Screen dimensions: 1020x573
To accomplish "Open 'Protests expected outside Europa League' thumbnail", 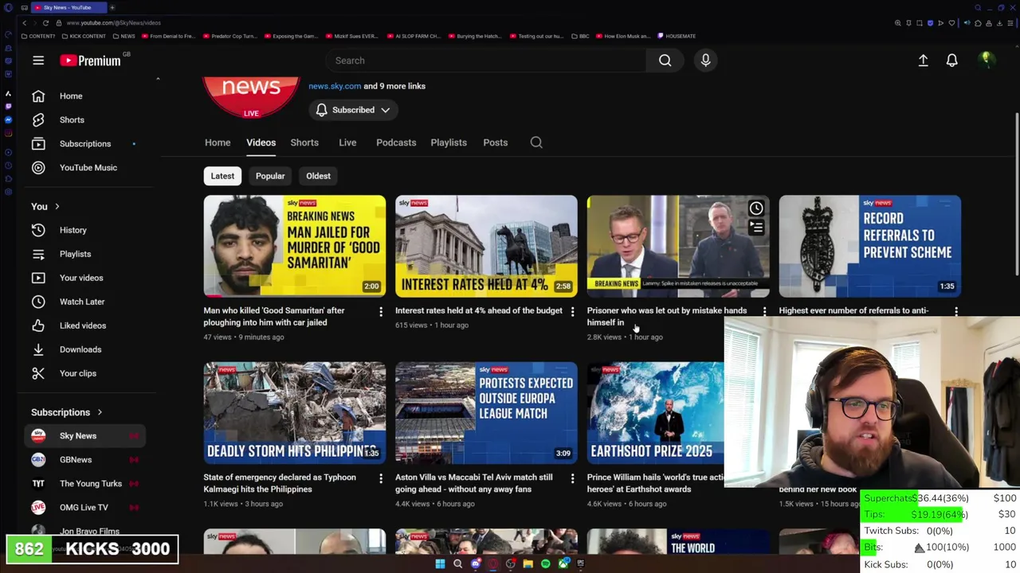I will (486, 413).
